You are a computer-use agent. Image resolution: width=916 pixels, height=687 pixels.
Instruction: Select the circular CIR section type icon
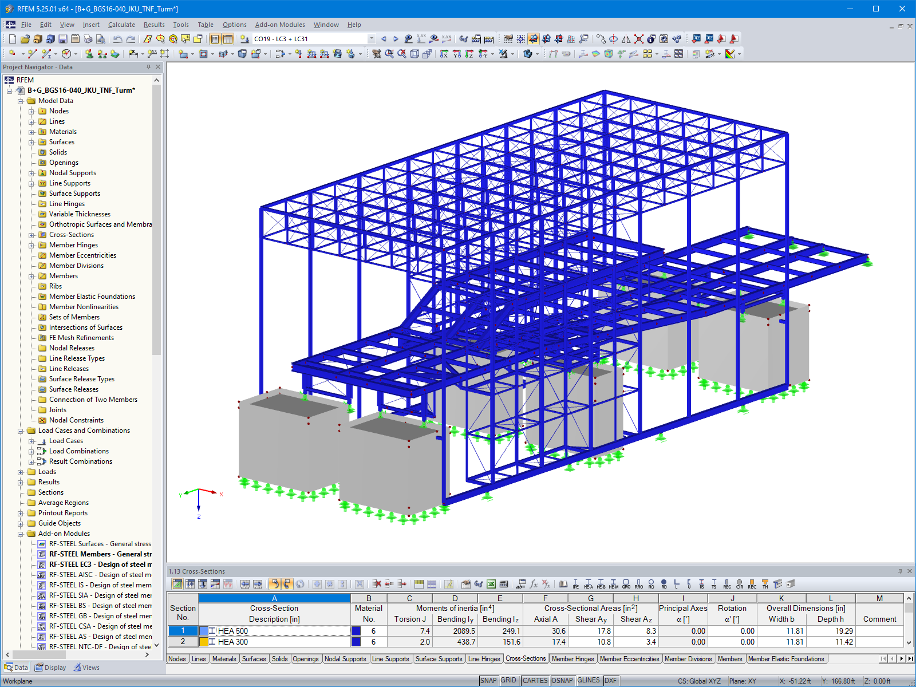pos(739,585)
